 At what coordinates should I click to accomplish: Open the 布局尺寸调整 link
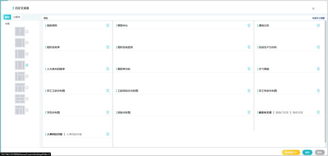pyautogui.click(x=318, y=18)
